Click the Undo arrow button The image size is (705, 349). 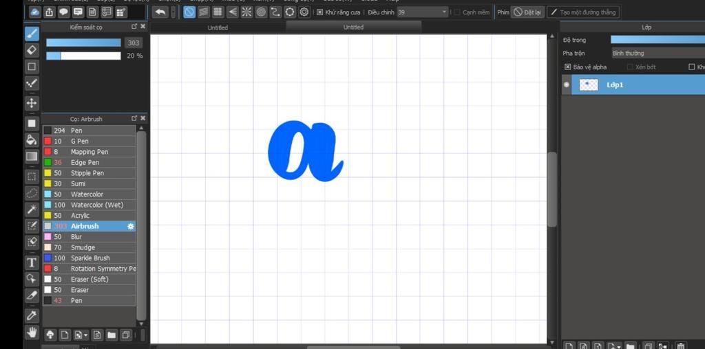(x=160, y=12)
